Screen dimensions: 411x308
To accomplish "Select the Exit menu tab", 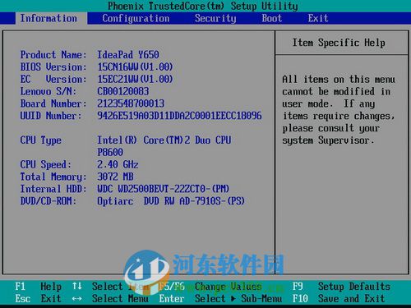I will 318,18.
